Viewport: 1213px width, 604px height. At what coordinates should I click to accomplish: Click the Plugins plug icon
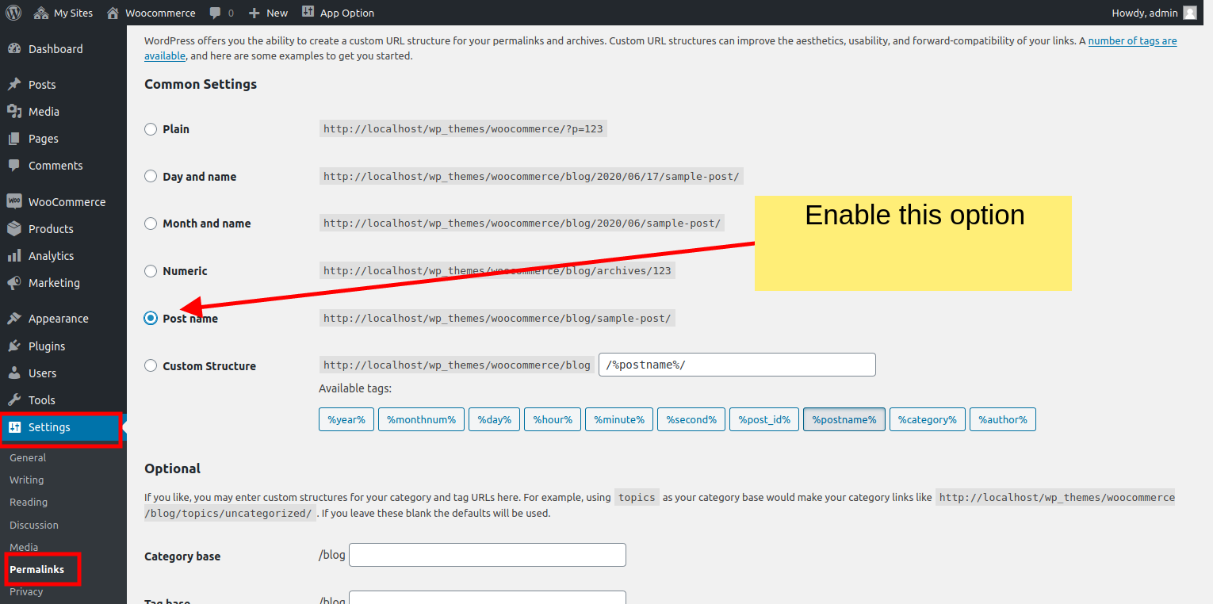tap(14, 346)
